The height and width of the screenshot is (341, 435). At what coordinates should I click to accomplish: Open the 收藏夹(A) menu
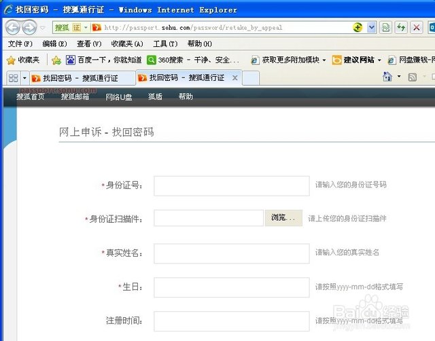127,43
